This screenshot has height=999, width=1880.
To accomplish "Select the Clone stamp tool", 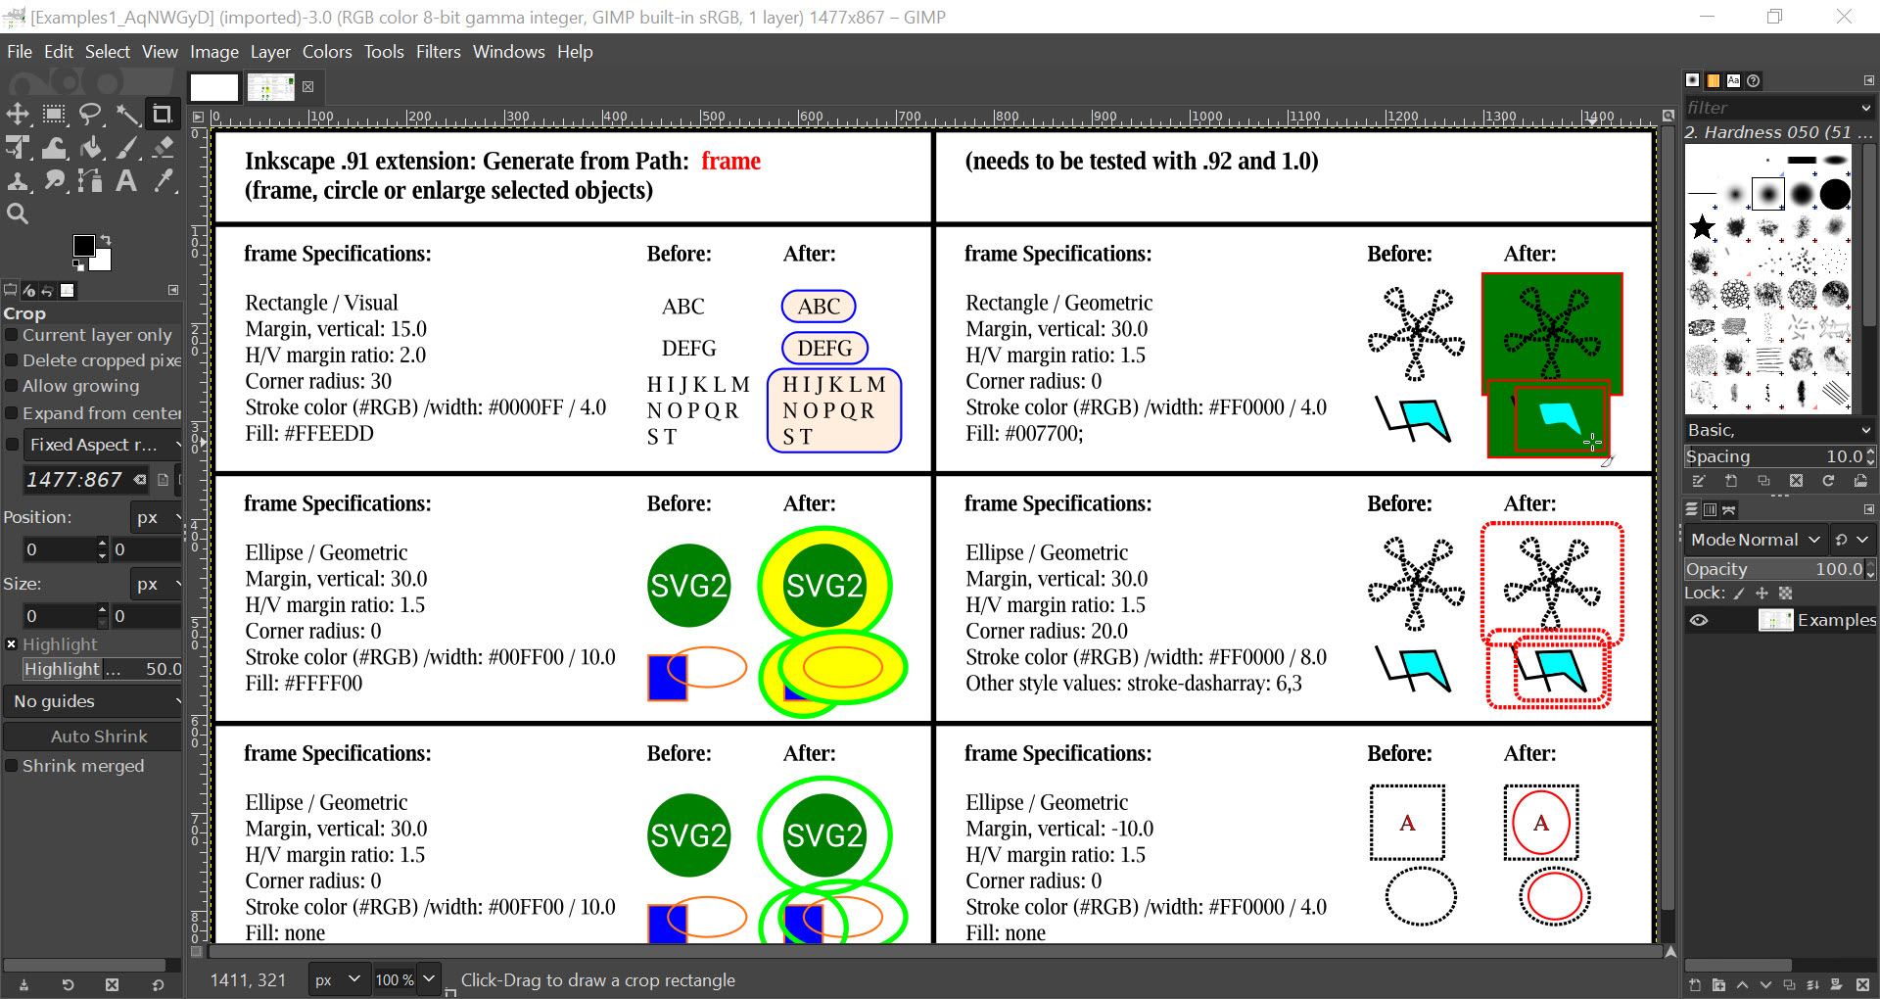I will click(18, 181).
